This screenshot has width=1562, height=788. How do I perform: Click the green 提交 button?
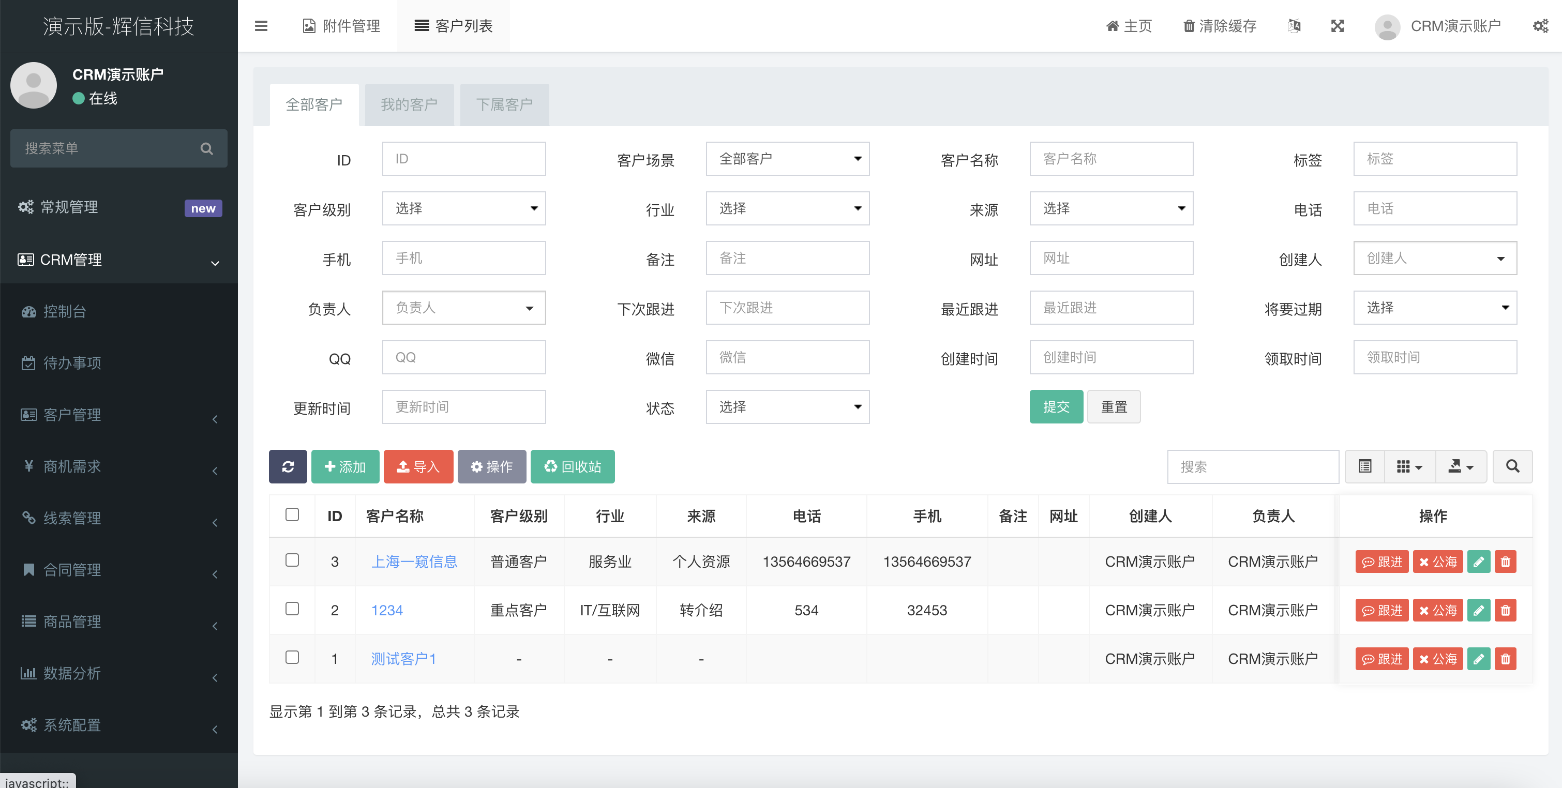1056,407
